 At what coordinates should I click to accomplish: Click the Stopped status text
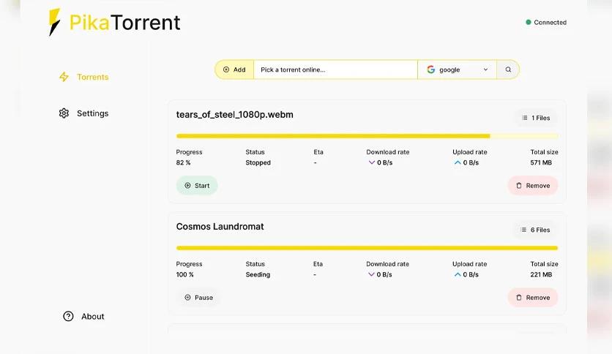tap(258, 162)
